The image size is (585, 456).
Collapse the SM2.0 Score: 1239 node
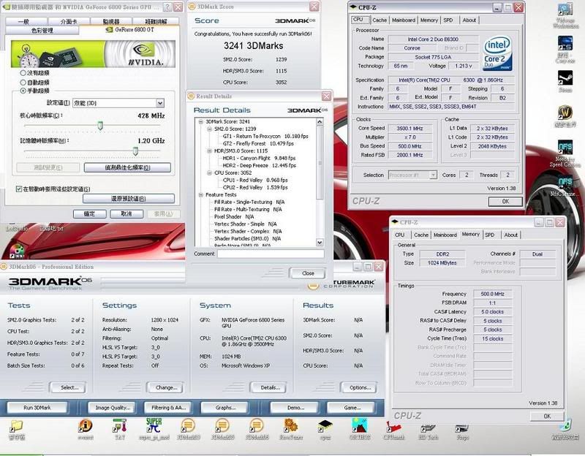click(x=209, y=129)
